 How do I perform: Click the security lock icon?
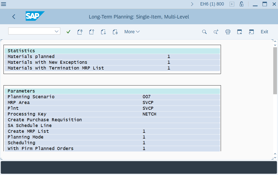241,4
